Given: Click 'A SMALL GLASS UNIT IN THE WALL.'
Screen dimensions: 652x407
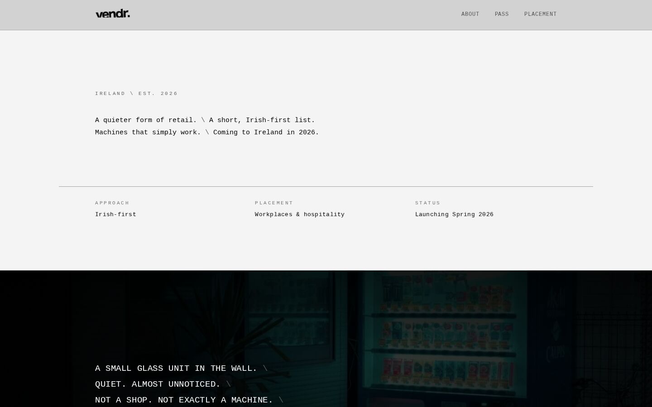Looking at the screenshot, I should (x=176, y=369).
